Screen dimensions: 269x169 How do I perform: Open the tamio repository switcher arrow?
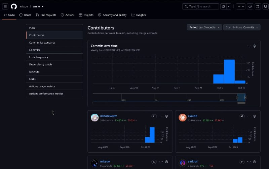pos(43,7)
